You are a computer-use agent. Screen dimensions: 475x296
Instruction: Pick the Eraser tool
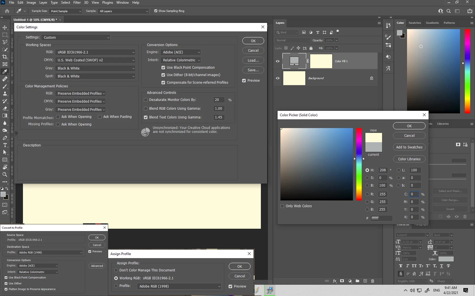click(5, 108)
